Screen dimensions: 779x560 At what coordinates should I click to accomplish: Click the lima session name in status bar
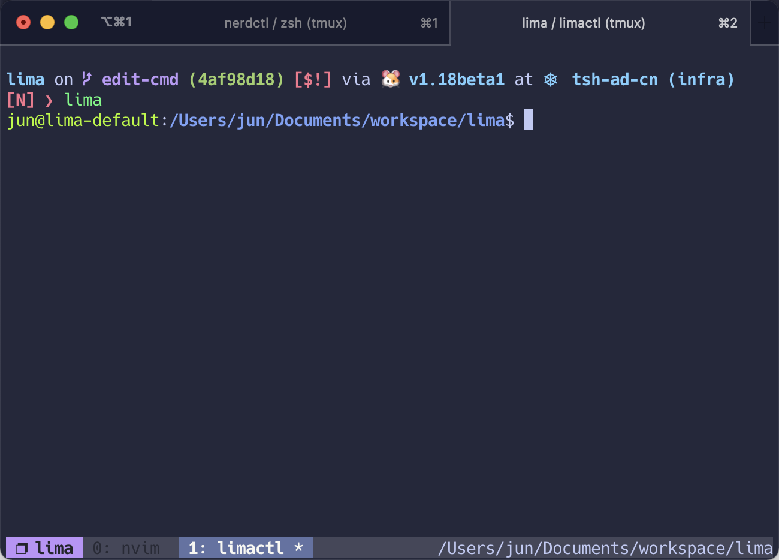click(x=54, y=548)
